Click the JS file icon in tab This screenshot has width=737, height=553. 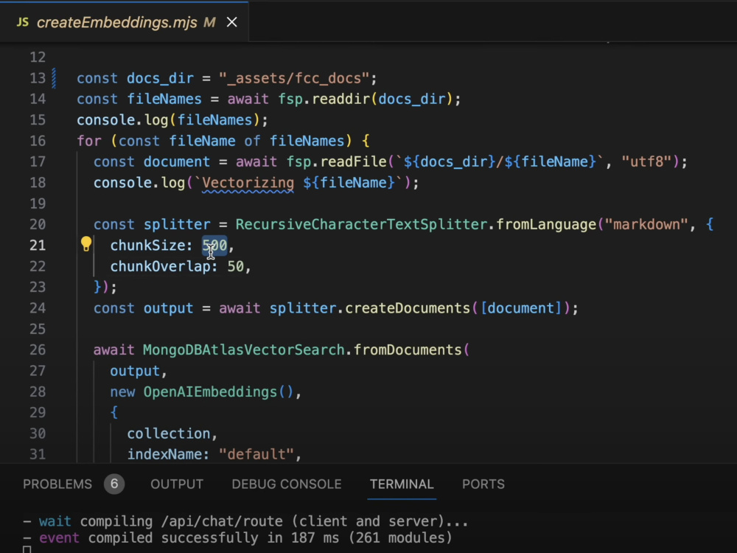click(23, 22)
